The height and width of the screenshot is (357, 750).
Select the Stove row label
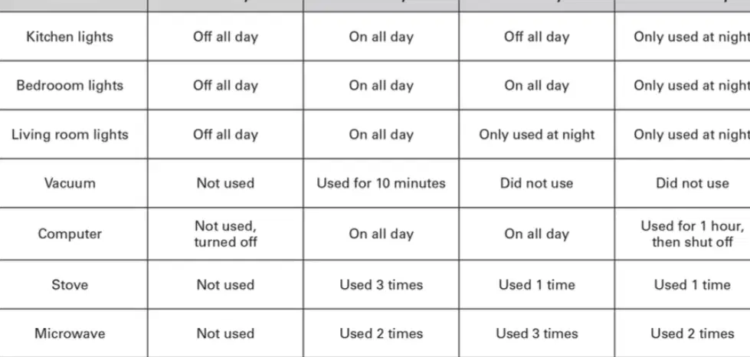pos(70,285)
